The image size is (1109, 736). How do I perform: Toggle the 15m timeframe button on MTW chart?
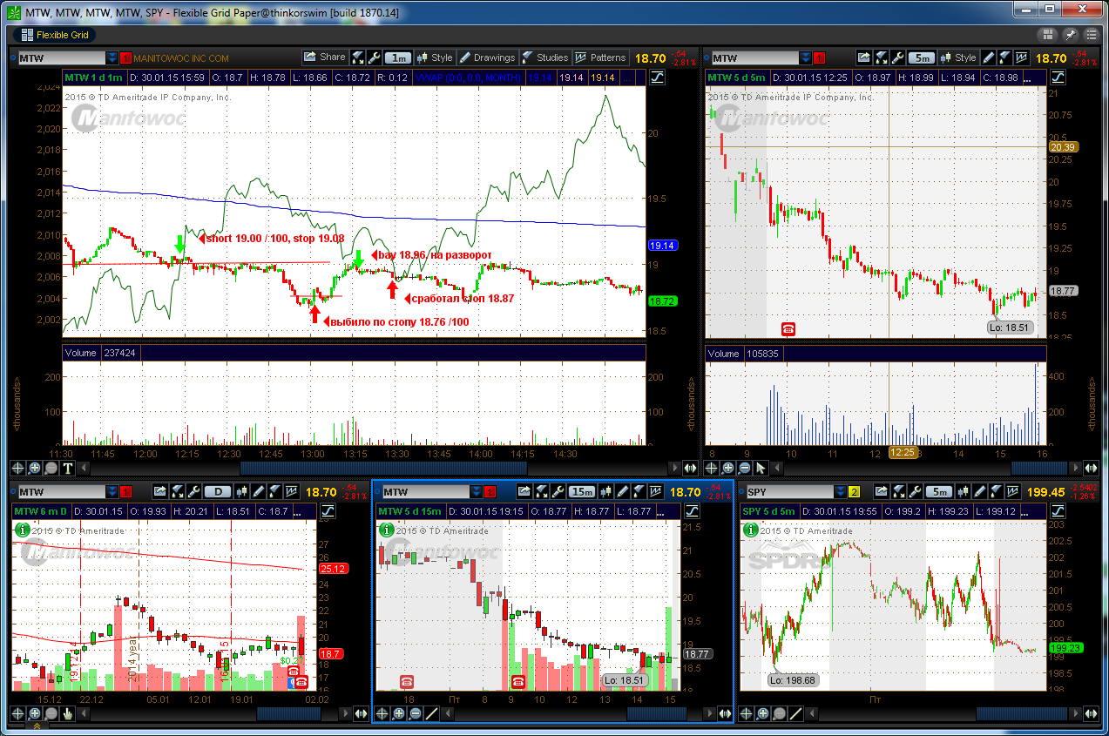click(x=581, y=492)
